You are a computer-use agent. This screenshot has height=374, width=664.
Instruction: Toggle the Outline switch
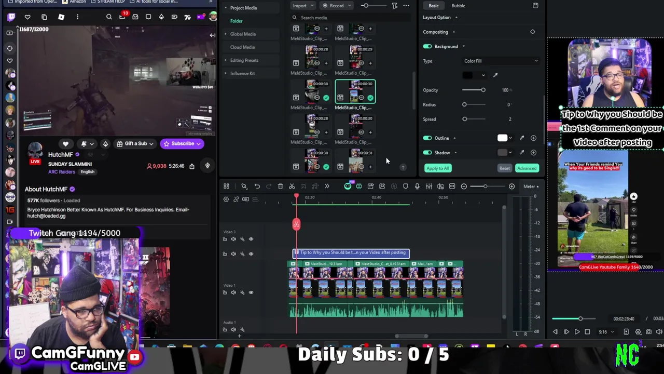pos(427,138)
